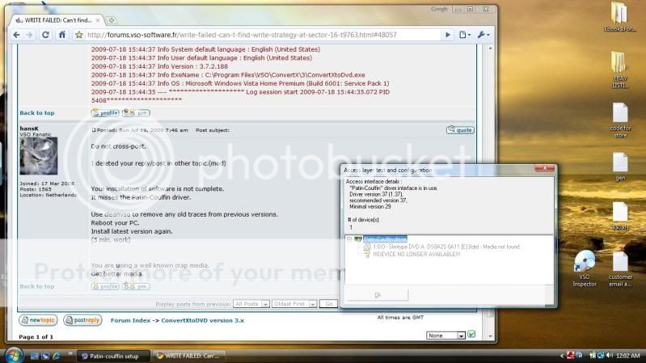This screenshot has height=363, width=646.
Task: Click the newtopic button
Action: click(36, 320)
